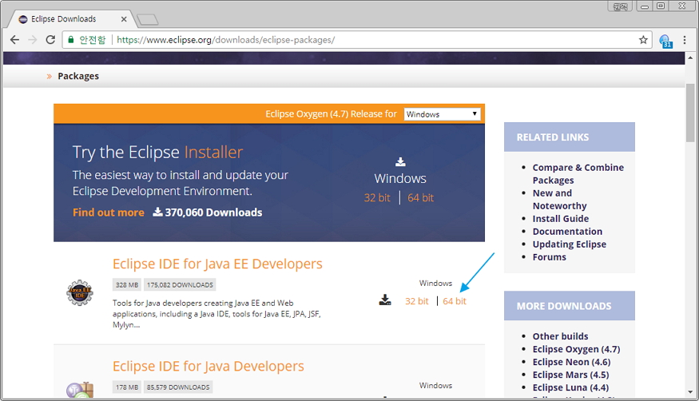Open Eclipse Luna (4.4) link
The image size is (699, 401).
pyautogui.click(x=570, y=387)
